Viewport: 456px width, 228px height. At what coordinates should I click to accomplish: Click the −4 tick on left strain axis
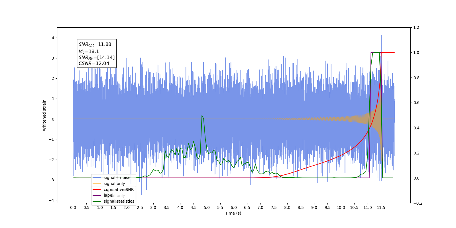click(51, 200)
